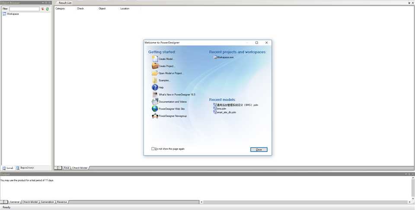Click Result List tab scroll-left arrow
The image size is (415, 210).
point(56,168)
